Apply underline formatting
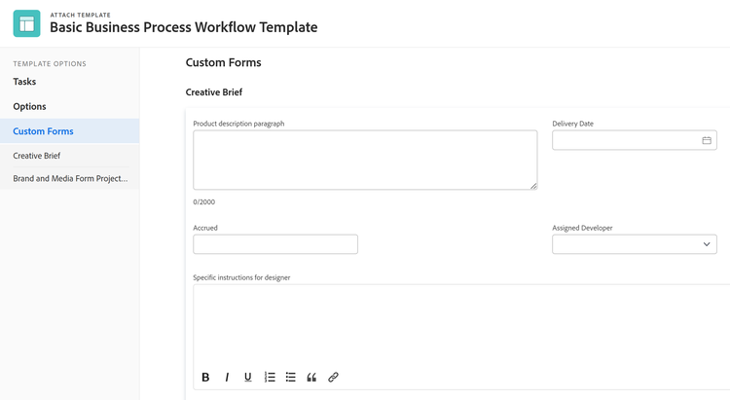The height and width of the screenshot is (400, 730). [248, 378]
